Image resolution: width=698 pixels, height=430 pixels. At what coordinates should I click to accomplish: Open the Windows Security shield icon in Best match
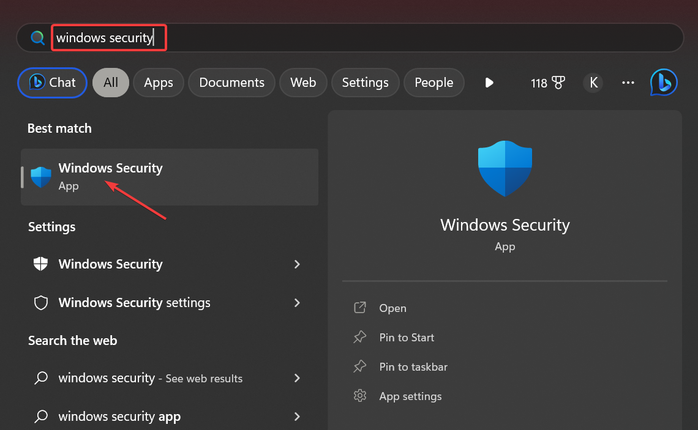[x=40, y=176]
